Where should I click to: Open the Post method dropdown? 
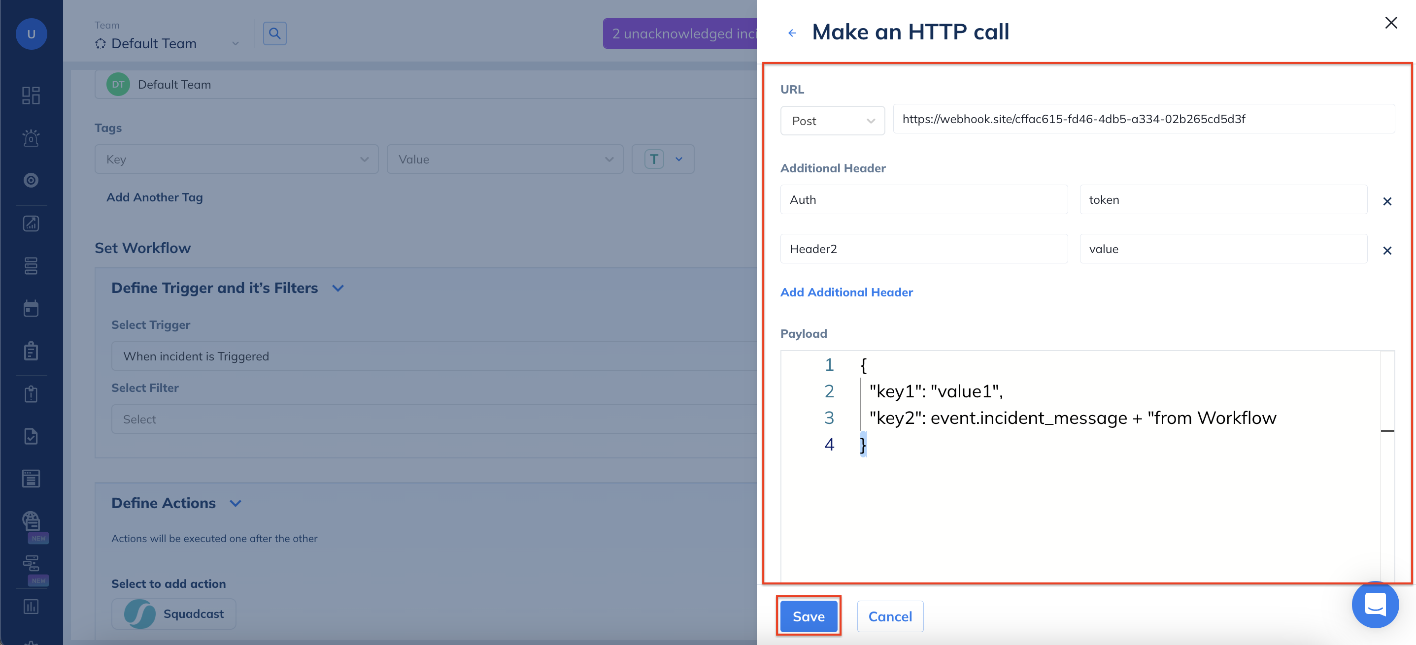[x=832, y=121]
